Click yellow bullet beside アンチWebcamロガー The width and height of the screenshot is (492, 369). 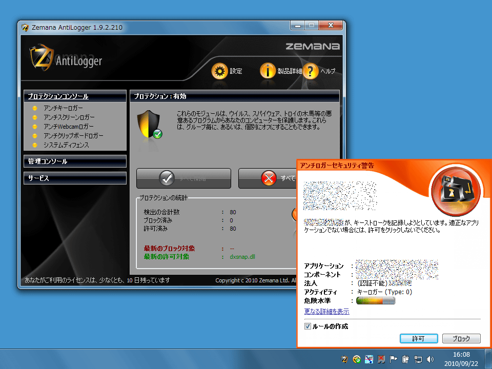coord(35,127)
